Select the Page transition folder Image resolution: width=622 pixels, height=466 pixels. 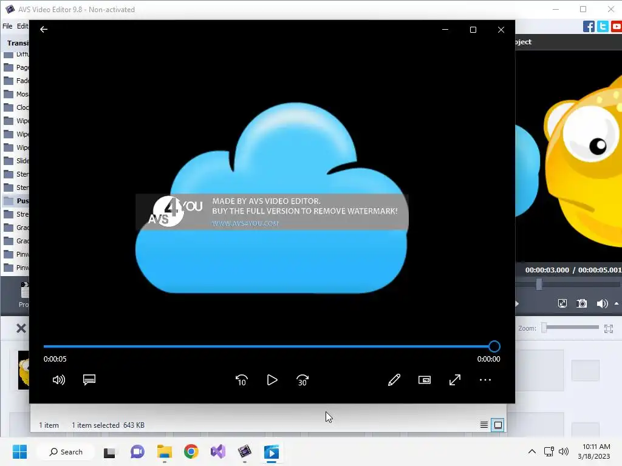(16, 67)
